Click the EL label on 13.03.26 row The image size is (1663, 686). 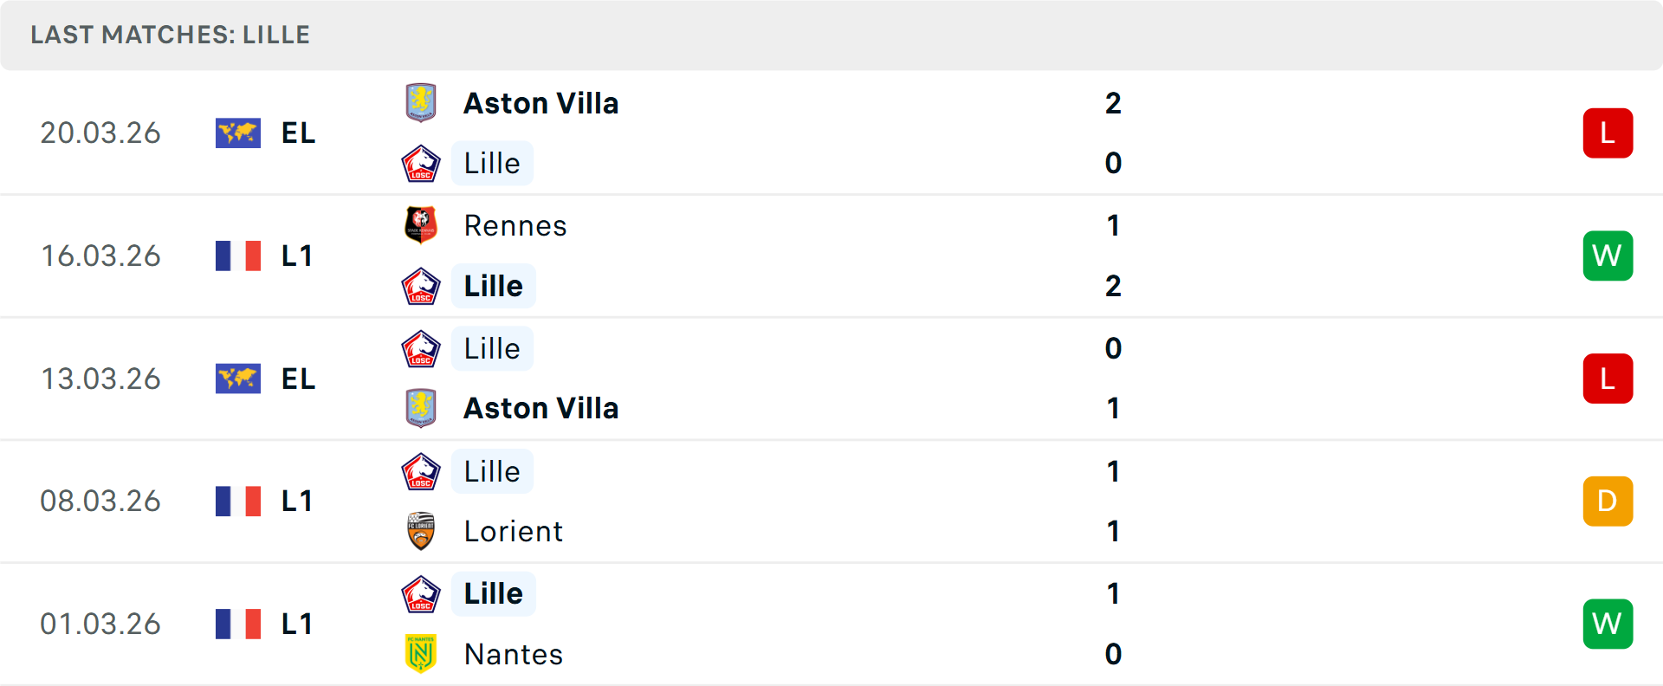coord(299,379)
